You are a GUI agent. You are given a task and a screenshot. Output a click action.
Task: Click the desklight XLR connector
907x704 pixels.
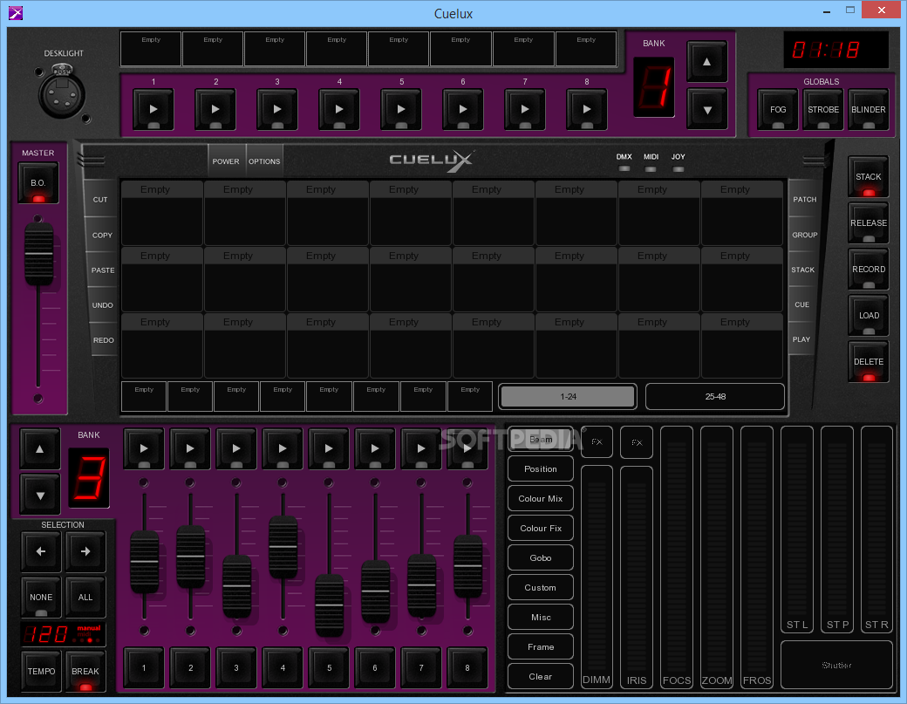click(x=62, y=92)
